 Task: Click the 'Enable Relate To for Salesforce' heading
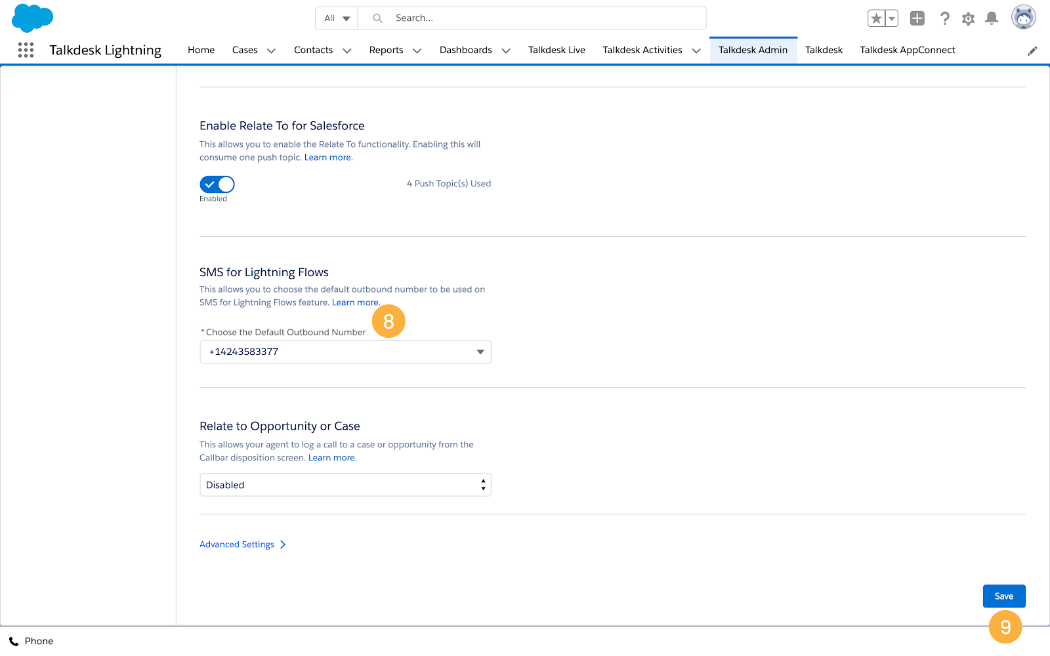point(282,126)
